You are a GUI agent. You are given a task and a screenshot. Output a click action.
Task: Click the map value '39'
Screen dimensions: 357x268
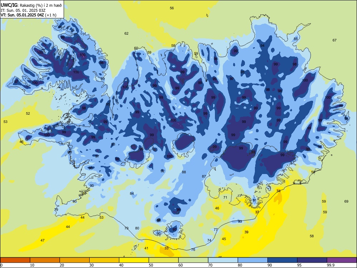point(246,232)
